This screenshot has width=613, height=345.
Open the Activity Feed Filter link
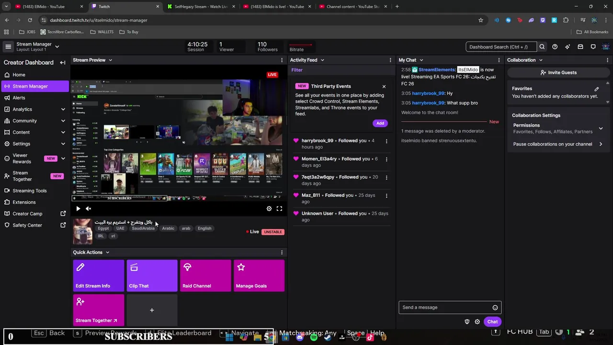[297, 70]
